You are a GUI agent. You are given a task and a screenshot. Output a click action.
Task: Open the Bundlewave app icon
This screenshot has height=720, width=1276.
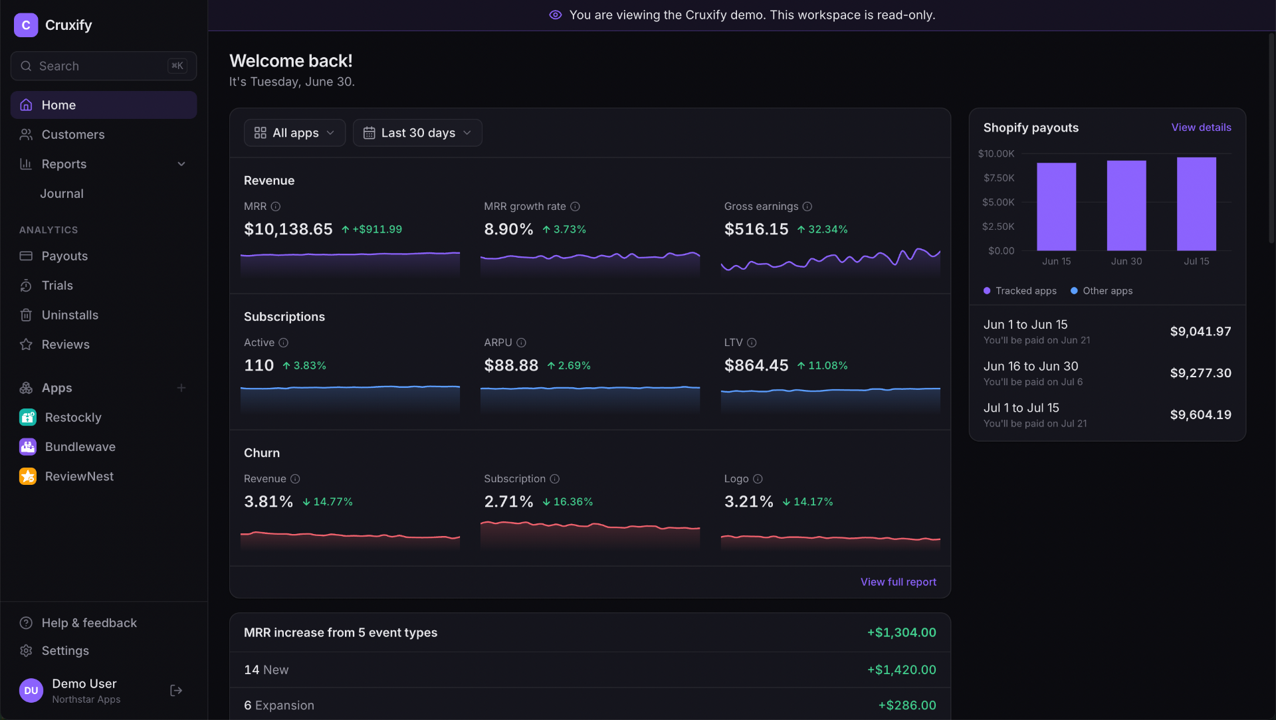point(28,447)
